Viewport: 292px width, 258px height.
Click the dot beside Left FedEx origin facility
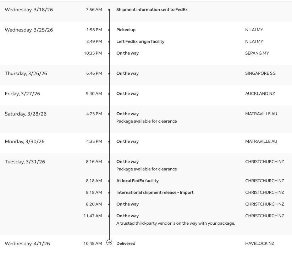click(x=109, y=42)
